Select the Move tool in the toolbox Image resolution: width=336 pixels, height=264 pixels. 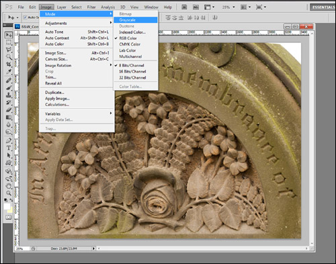9,35
